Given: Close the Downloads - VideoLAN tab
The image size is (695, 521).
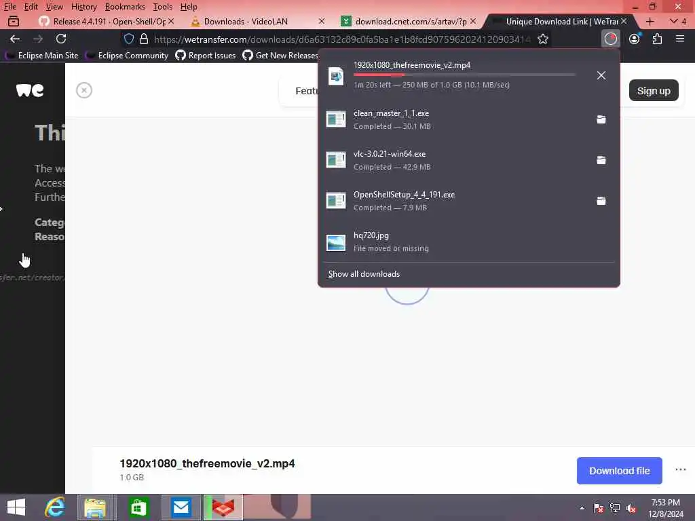Looking at the screenshot, I should click(x=322, y=21).
